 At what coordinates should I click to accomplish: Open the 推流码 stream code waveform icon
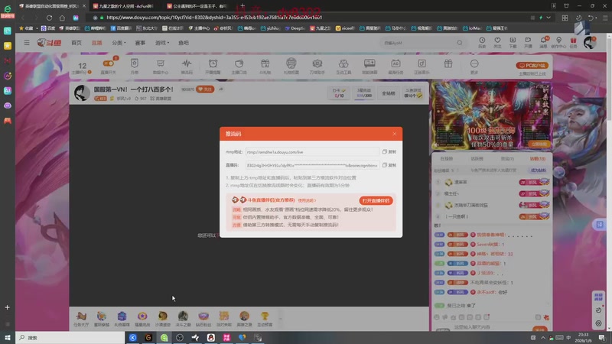[187, 66]
